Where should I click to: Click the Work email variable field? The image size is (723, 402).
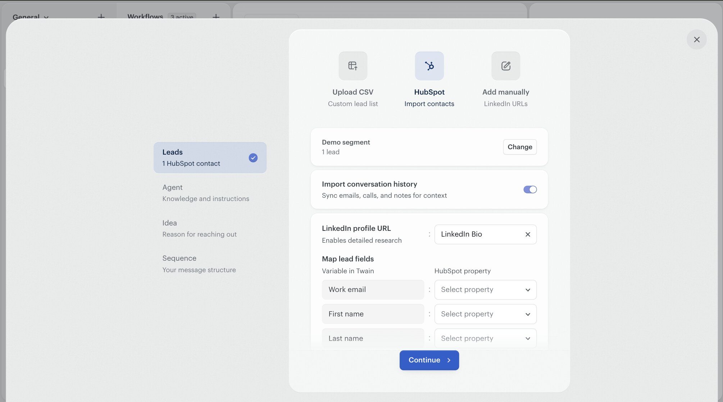click(x=373, y=290)
